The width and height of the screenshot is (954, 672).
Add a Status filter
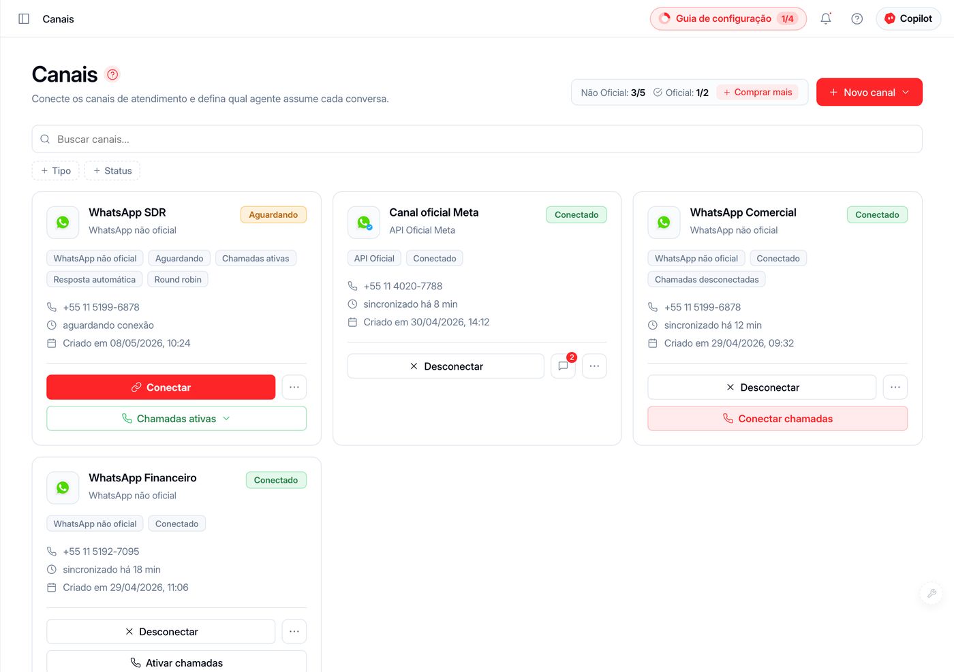[112, 171]
